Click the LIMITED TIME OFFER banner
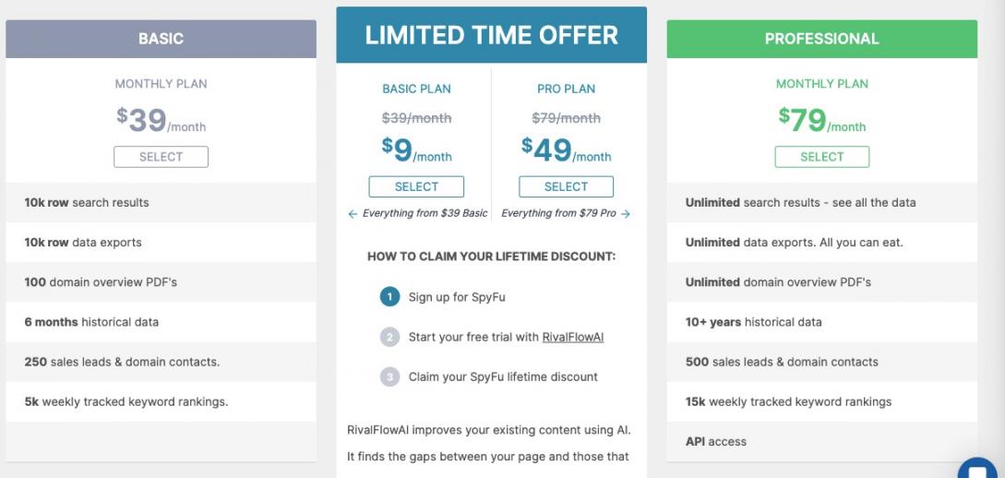The height and width of the screenshot is (478, 1005). point(491,35)
